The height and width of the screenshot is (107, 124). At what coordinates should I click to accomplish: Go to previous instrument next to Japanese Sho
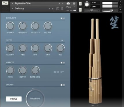[59, 3]
